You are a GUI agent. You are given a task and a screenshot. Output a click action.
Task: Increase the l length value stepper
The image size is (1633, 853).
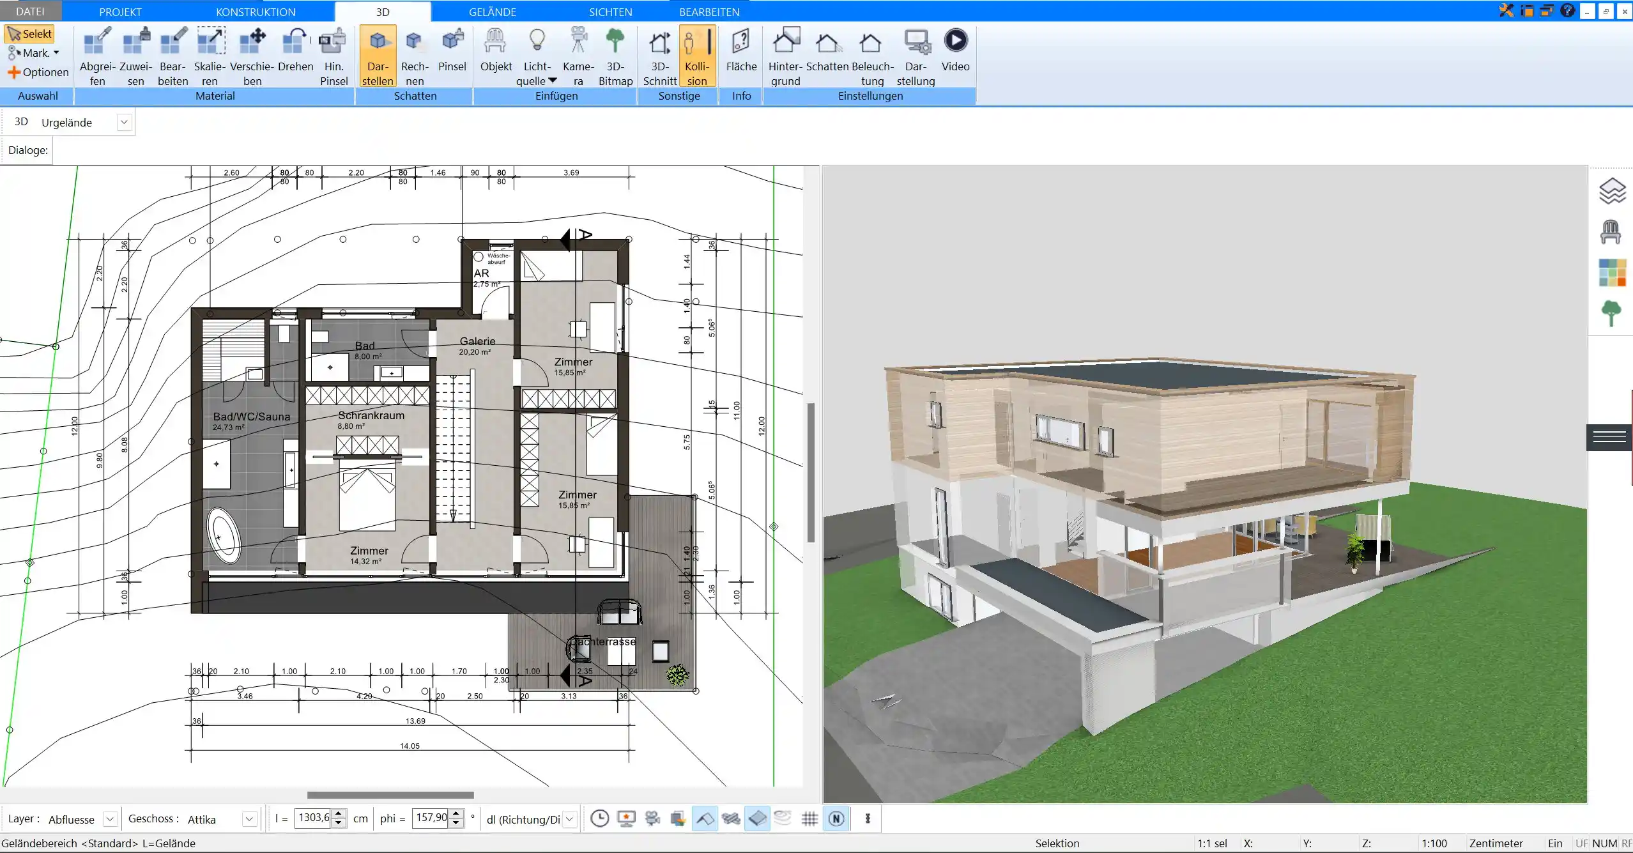(339, 814)
